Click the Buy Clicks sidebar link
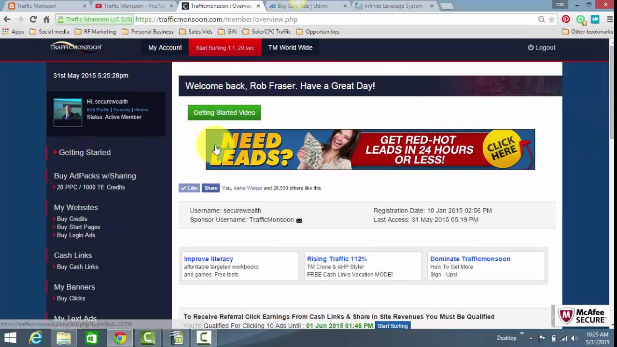Image resolution: width=617 pixels, height=347 pixels. pos(71,298)
